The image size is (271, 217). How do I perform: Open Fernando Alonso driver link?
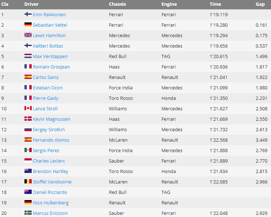click(51, 140)
